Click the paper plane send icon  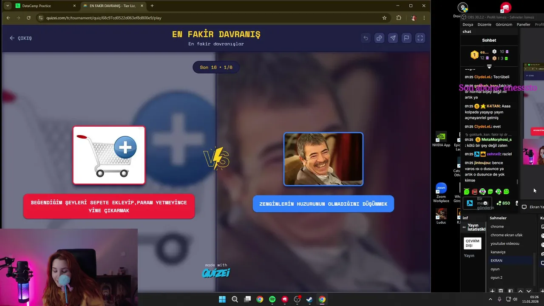393,38
